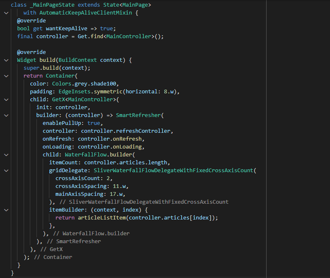Fold the 'itemBuilder: (context, index)' block
This screenshot has width=330, height=278.
6,210
